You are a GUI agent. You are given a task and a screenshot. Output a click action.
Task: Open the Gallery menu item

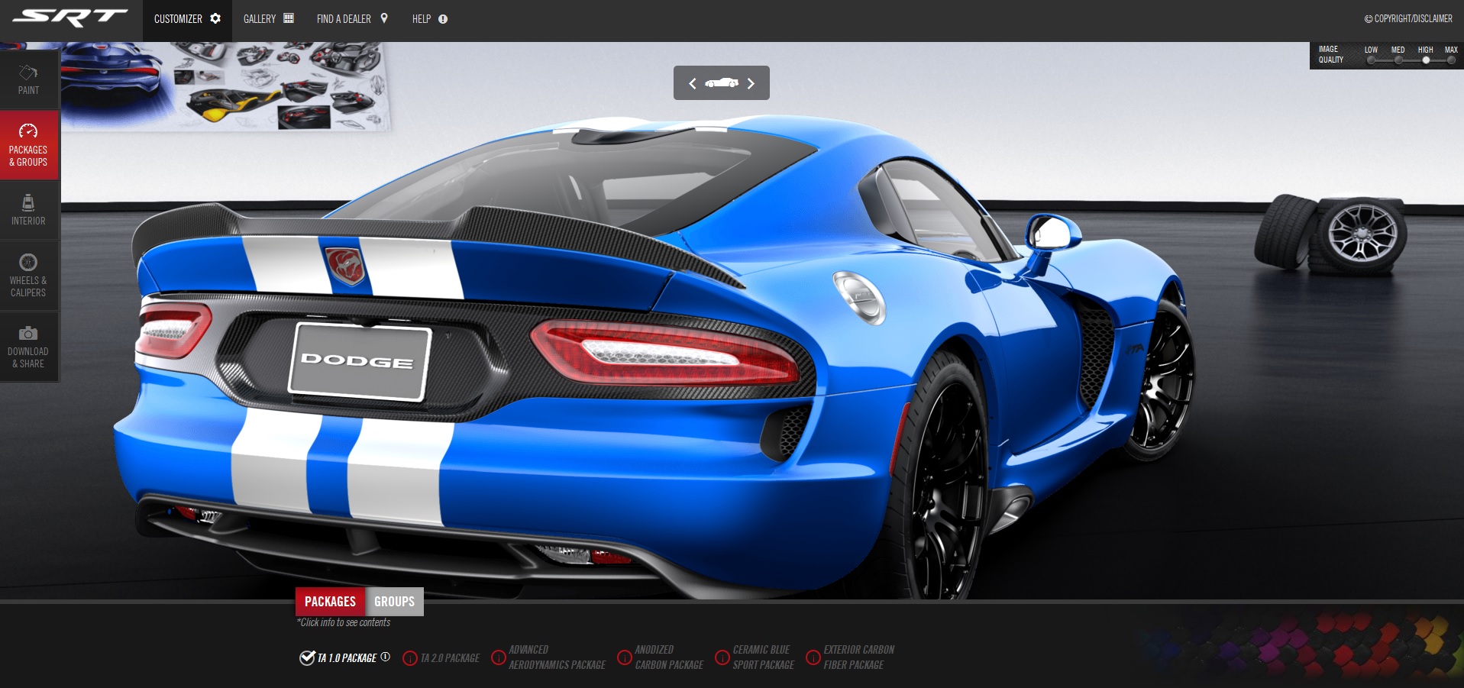tap(268, 19)
